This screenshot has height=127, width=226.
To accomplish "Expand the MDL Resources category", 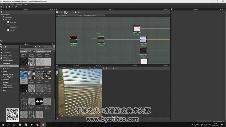I will tap(1, 88).
